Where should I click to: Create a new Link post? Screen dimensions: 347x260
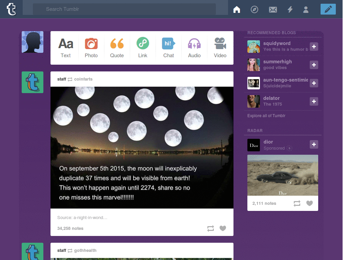pos(143,48)
